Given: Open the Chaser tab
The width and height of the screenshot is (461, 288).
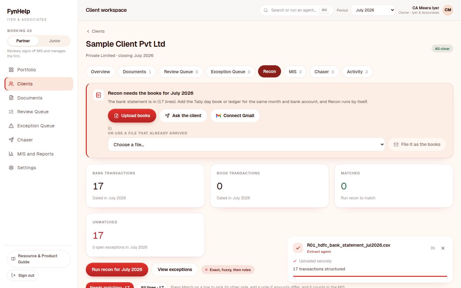Looking at the screenshot, I should (324, 72).
